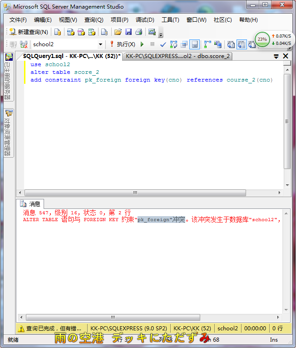Open the Edit (编辑) menu

[x=43, y=20]
